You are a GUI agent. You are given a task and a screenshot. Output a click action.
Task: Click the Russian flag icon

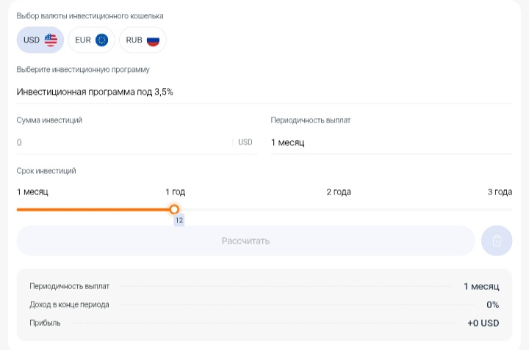click(153, 40)
